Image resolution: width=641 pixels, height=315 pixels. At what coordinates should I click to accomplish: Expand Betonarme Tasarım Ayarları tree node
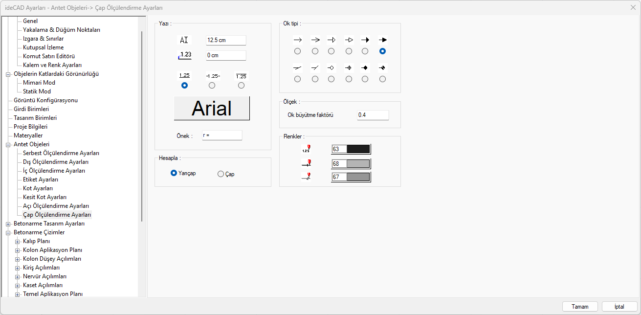click(8, 224)
